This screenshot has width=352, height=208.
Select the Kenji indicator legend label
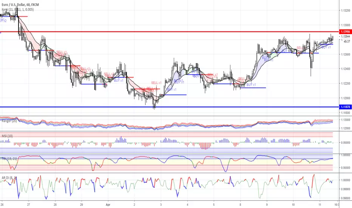[18, 9]
